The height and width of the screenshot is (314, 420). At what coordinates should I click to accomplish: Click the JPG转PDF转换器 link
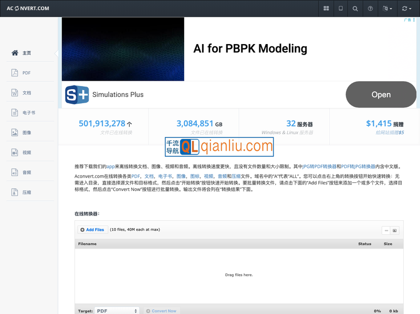click(x=319, y=166)
